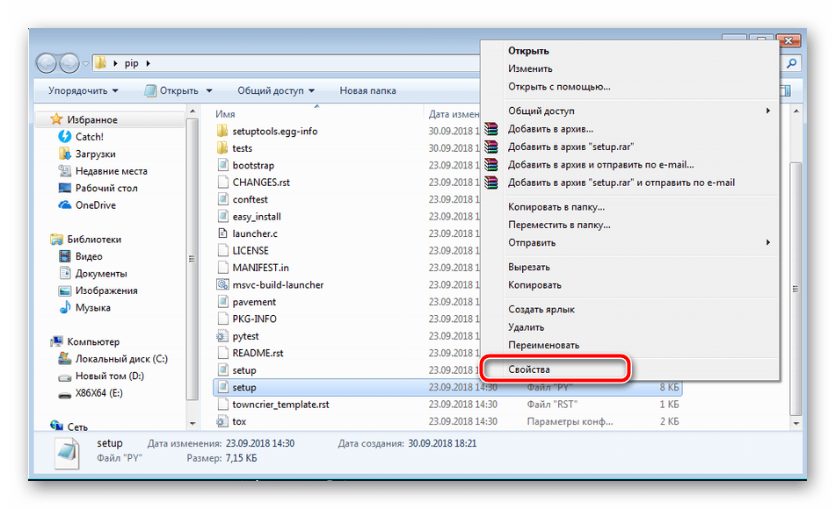This screenshot has height=509, width=835.
Task: Choose Вырезать in context menu
Action: pyautogui.click(x=529, y=267)
